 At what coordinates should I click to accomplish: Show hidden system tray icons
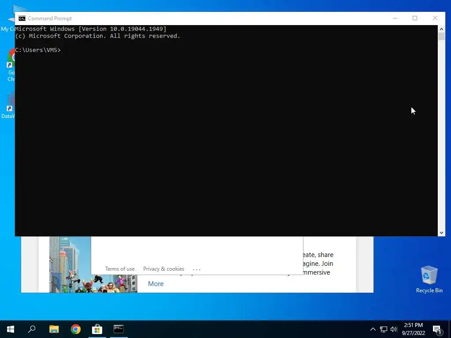pos(373,329)
